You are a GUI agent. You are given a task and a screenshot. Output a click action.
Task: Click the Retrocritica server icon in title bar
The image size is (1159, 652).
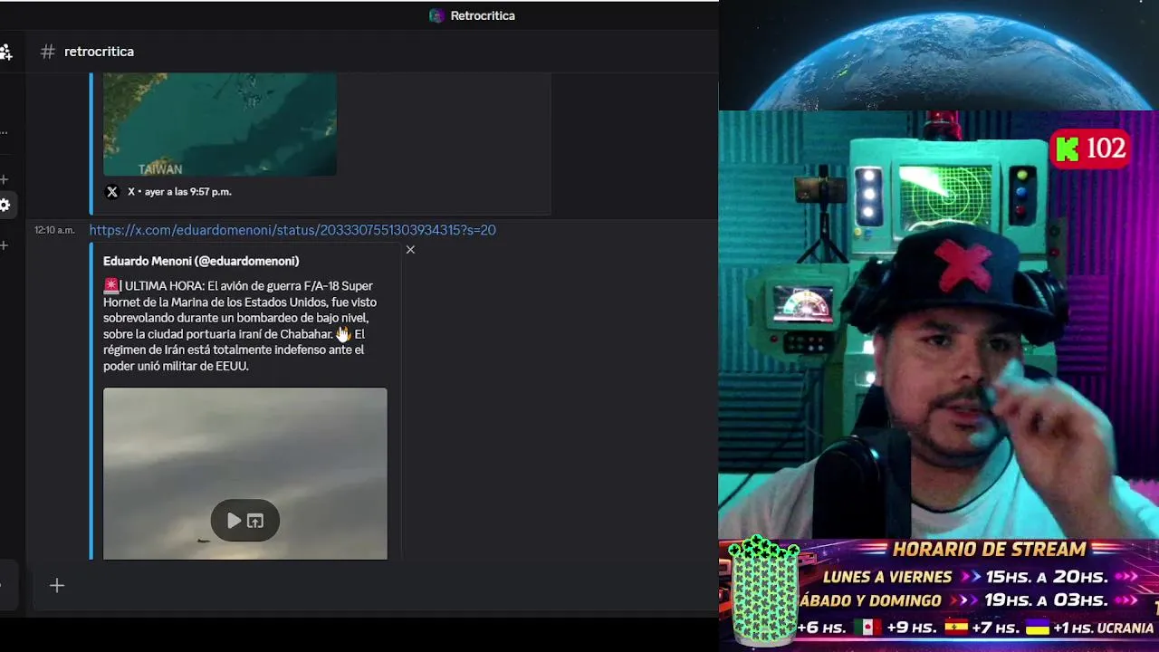(x=436, y=15)
